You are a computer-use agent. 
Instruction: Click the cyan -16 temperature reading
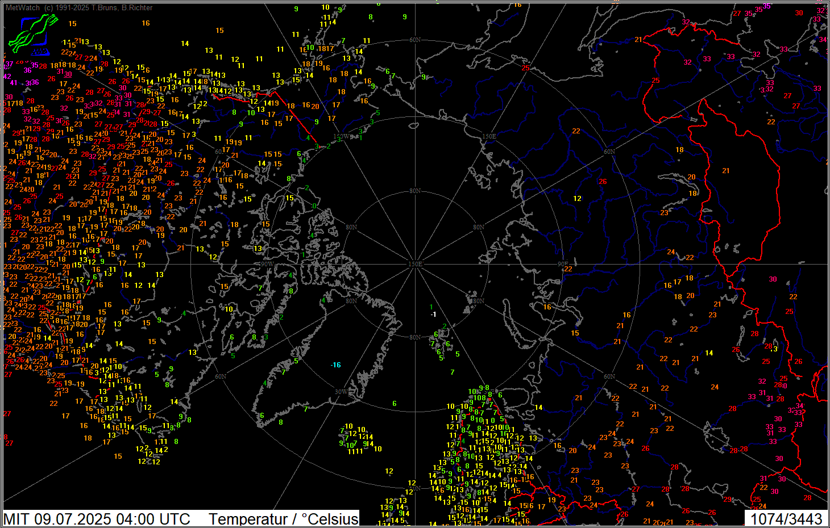[x=336, y=365]
